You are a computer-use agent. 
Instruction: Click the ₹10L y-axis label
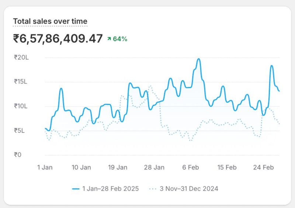click(20, 106)
